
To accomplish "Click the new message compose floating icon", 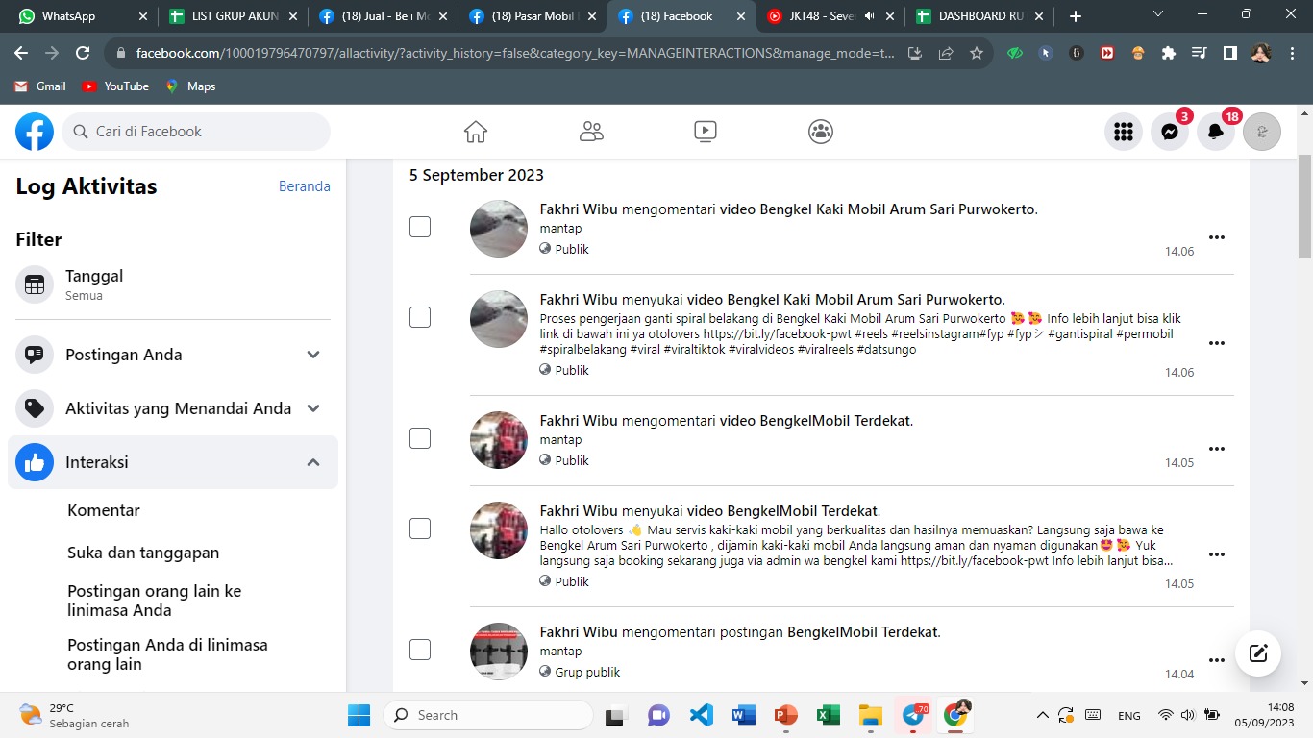I will [x=1258, y=653].
